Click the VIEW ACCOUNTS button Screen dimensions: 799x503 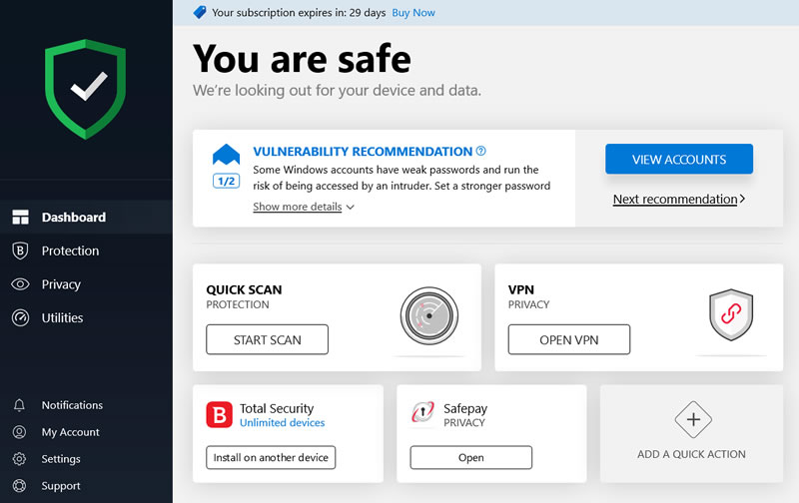coord(679,159)
